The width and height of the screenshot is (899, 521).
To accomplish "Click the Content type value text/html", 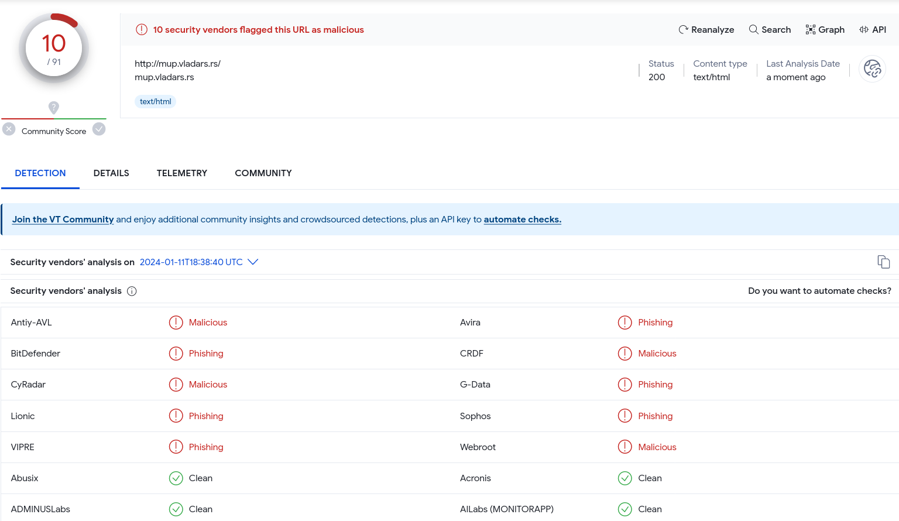I will (x=712, y=77).
